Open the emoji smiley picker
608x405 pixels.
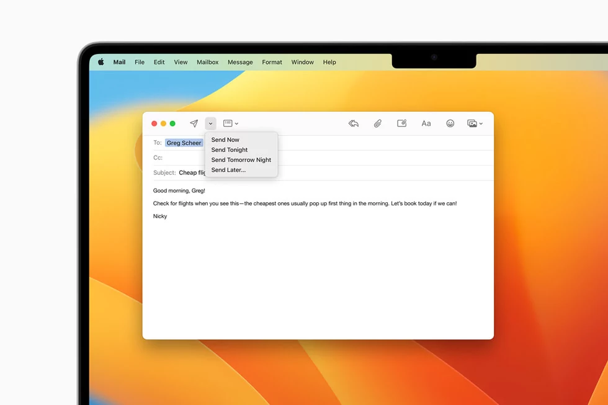450,123
